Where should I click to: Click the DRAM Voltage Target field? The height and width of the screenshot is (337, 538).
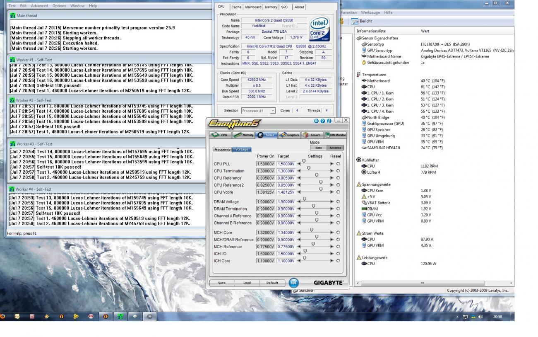tap(286, 202)
